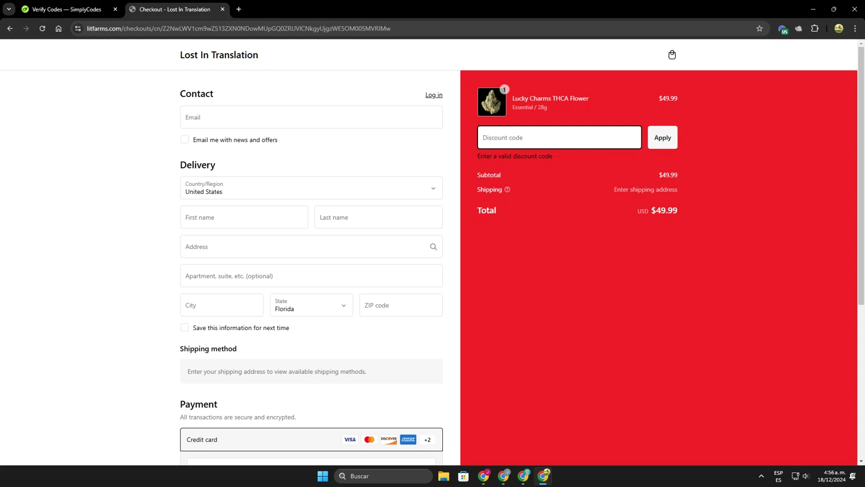
Task: Close the Verify Codes tab
Action: 115,9
